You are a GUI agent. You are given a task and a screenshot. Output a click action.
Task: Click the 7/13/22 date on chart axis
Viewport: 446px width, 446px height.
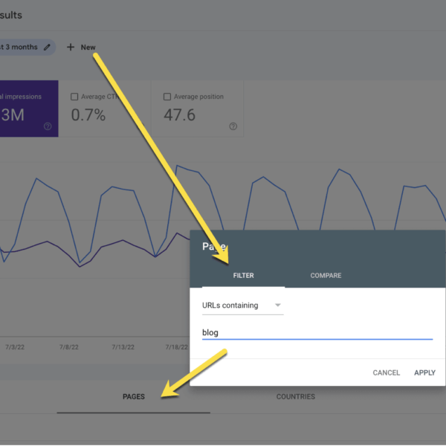[123, 347]
